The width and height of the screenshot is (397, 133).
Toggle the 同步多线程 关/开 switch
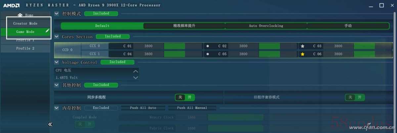pyautogui.click(x=185, y=97)
